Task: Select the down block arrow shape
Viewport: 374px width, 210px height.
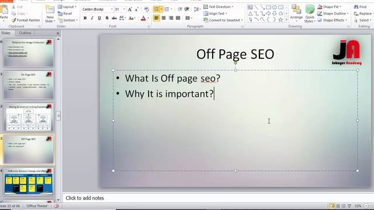Action: 275,13
